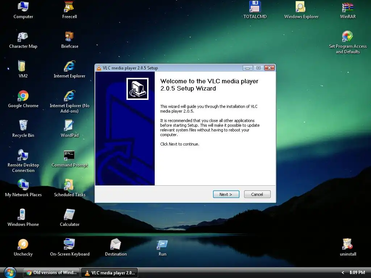The height and width of the screenshot is (278, 371).
Task: Click the Internet Explorer desktop icon
Action: [69, 69]
